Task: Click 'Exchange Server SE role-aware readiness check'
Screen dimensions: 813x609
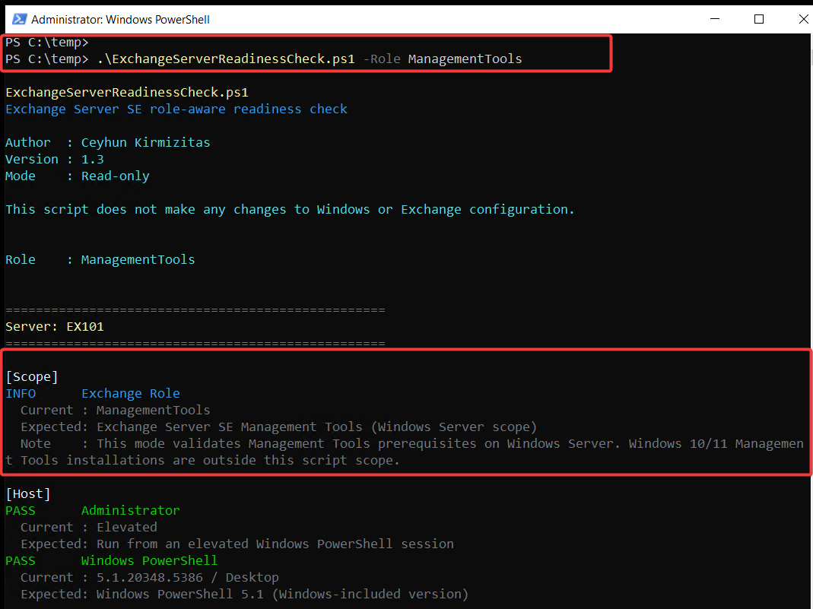Action: tap(176, 109)
